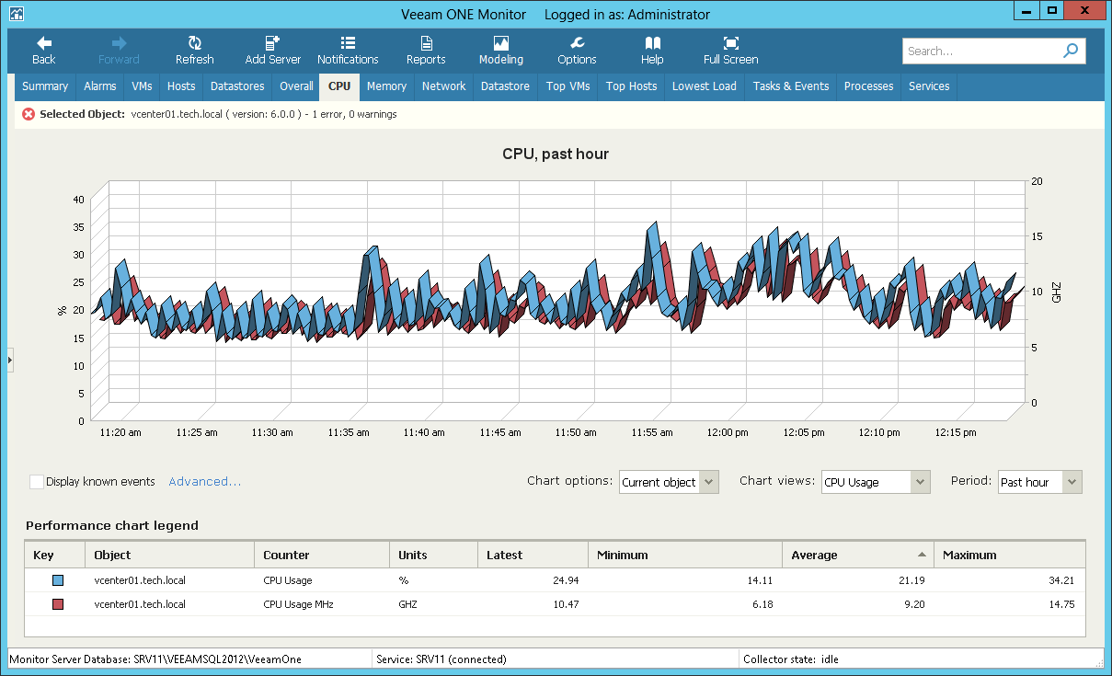Open Help from the toolbar
This screenshot has height=676, width=1112.
click(652, 51)
